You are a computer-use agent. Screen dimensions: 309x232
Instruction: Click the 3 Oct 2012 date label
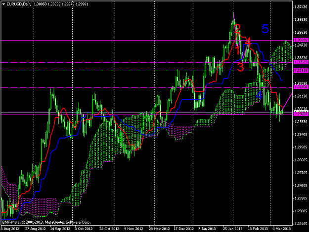click(84, 229)
